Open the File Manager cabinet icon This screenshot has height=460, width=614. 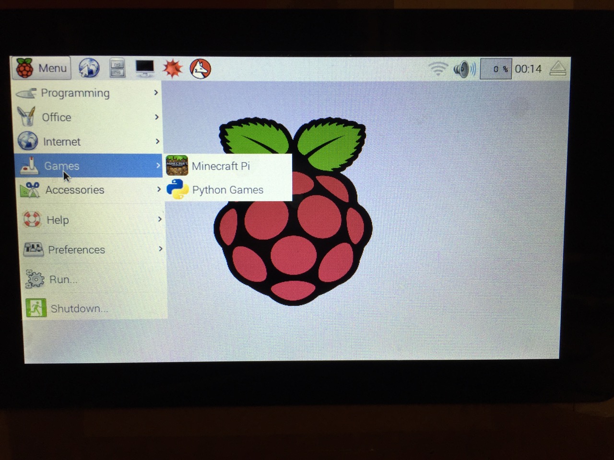click(x=117, y=68)
